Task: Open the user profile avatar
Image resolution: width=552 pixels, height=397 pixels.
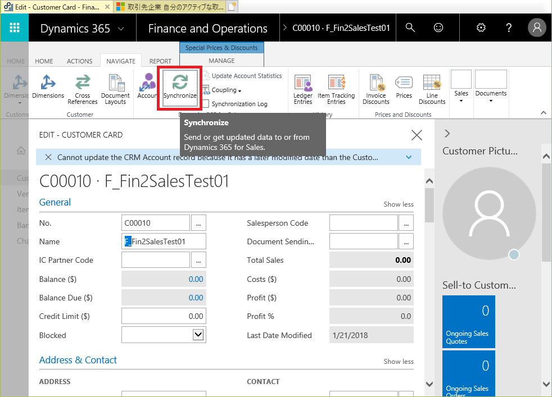Action: point(537,28)
